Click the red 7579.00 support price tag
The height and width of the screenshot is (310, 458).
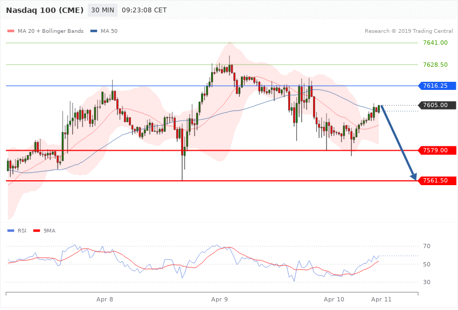[x=437, y=150]
